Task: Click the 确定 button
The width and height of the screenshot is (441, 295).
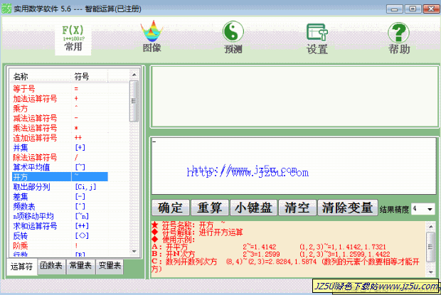Action: point(171,208)
